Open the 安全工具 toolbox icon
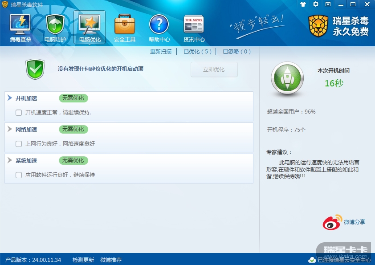Screen dimensions: 375x265 125,24
